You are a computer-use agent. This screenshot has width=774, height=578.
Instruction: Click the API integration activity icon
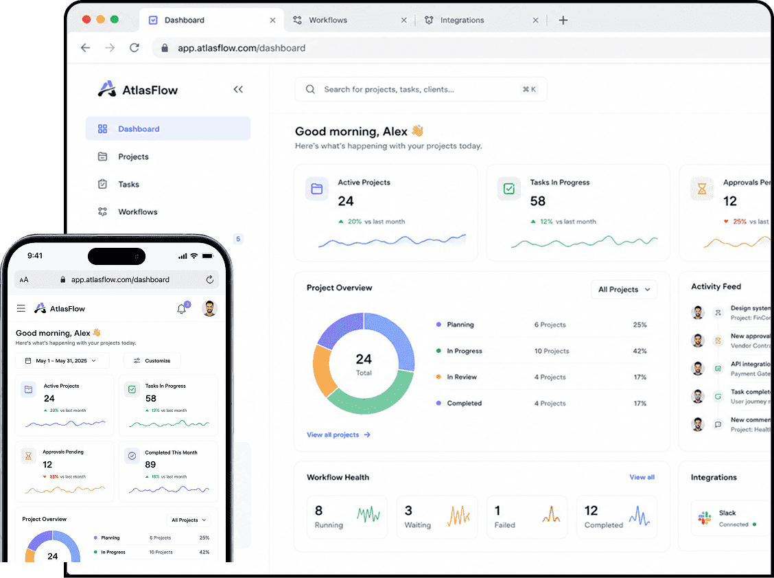[x=718, y=368]
